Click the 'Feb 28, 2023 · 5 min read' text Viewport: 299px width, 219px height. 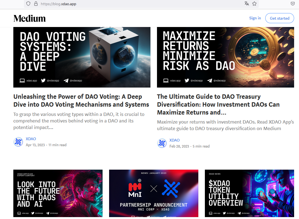pyautogui.click(x=190, y=146)
